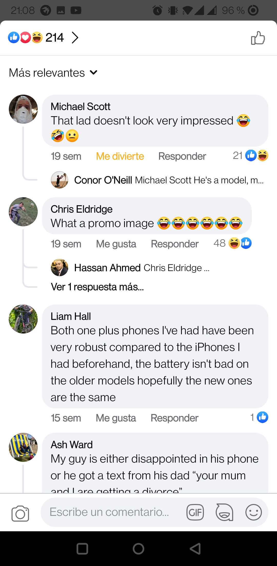Expand Ver 1 respuesta más replies
277x566 pixels.
[97, 287]
